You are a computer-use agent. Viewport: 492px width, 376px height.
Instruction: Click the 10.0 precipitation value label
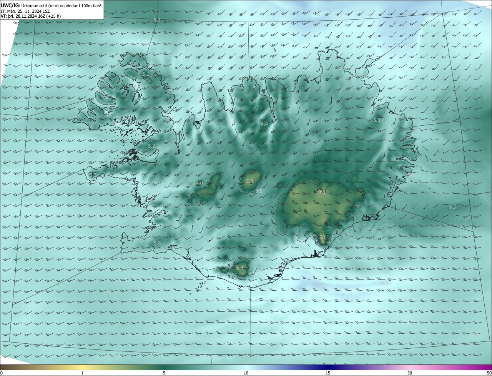(50, 70)
